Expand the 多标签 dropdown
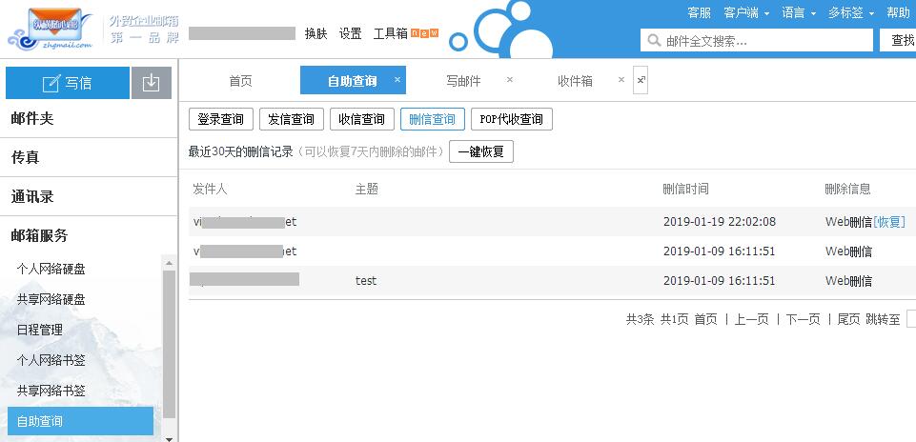The width and height of the screenshot is (916, 442). pos(851,12)
